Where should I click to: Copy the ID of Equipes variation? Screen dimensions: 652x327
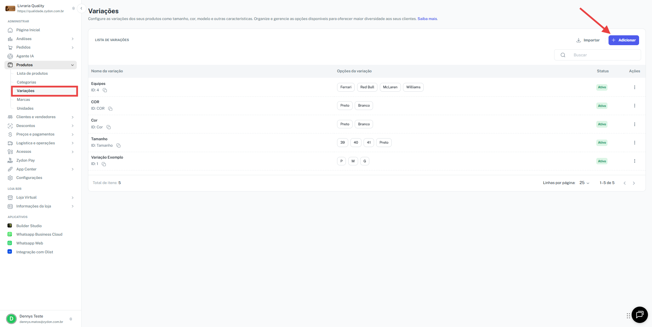tap(105, 90)
